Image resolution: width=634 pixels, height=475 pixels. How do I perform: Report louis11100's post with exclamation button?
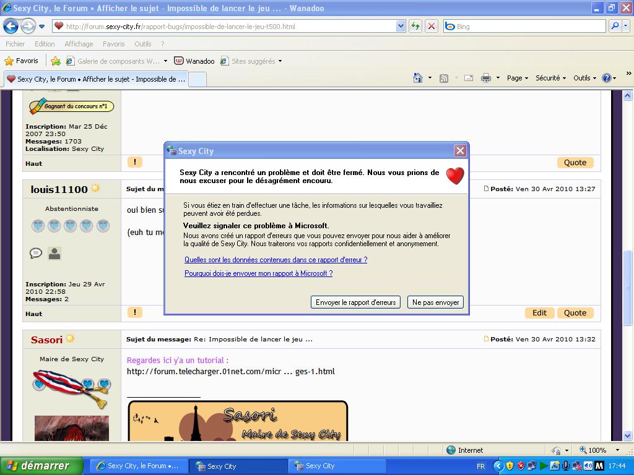pos(134,312)
